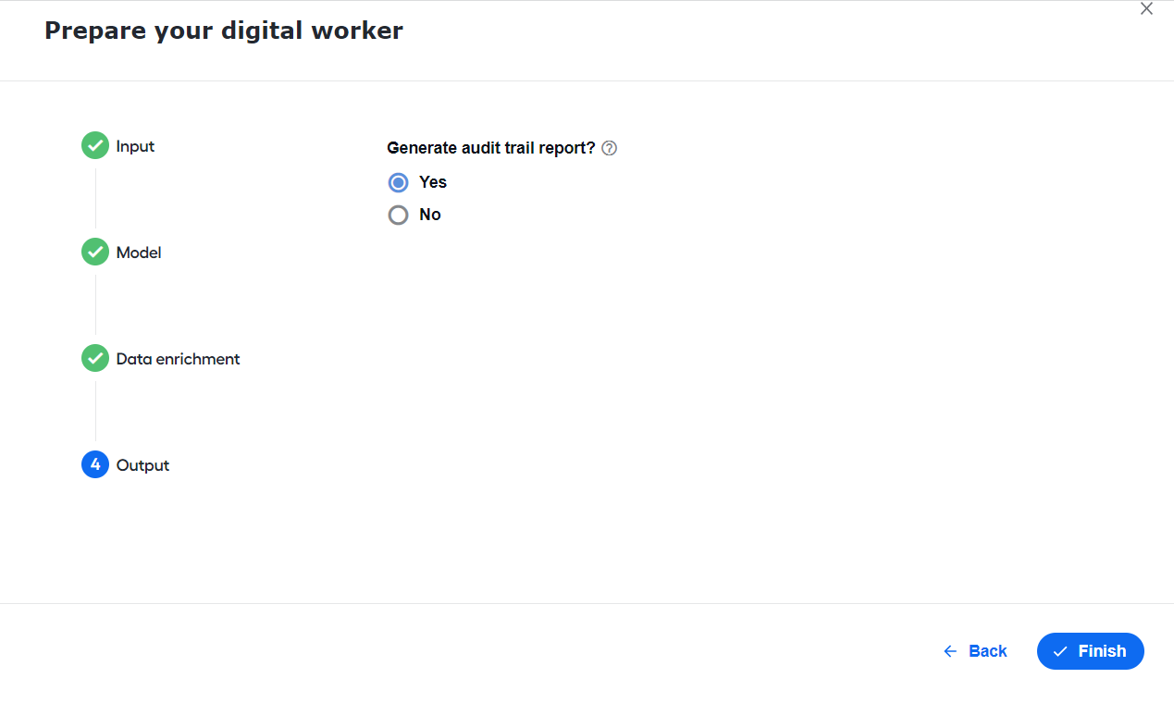
Task: Go to the Input step
Action: pyautogui.click(x=135, y=146)
